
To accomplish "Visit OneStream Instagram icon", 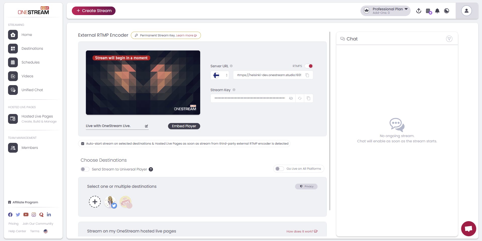I will 34,215.
